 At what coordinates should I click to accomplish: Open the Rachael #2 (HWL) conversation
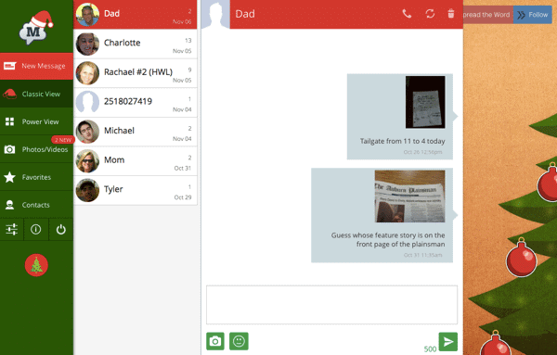[135, 73]
